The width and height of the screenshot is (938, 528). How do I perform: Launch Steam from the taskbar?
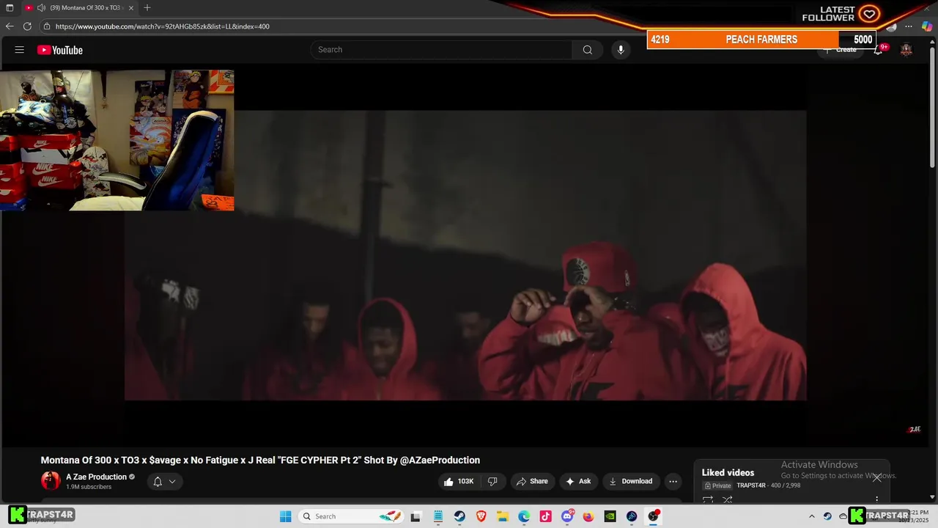coord(459,516)
